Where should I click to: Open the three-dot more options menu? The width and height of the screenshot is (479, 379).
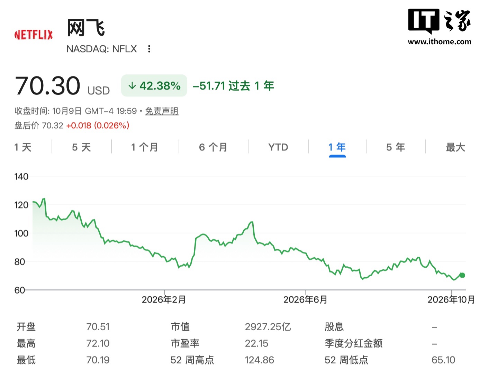149,49
